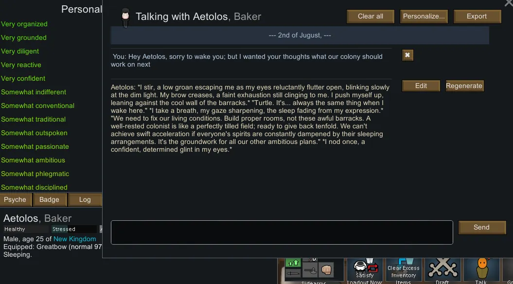Regenerate Aetolos's response
The image size is (513, 284).
point(464,86)
